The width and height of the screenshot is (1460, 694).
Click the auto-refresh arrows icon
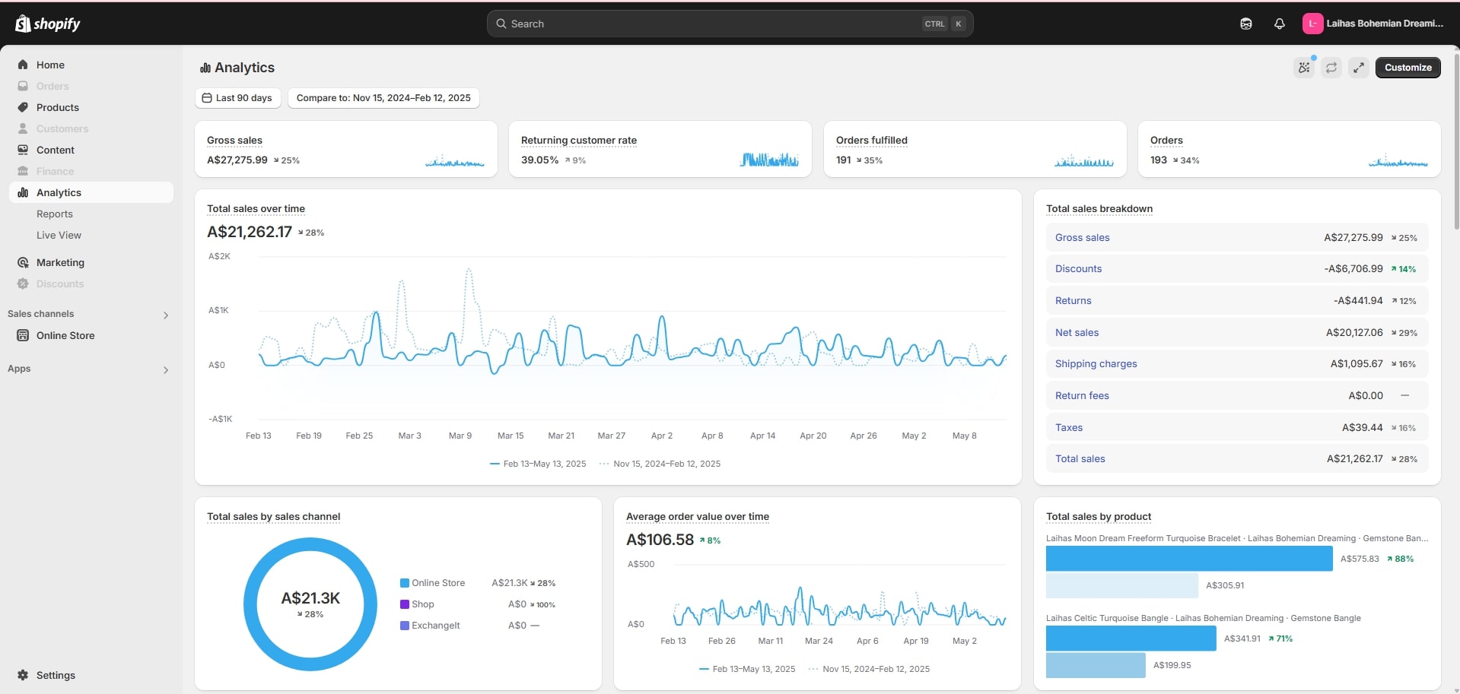(1331, 68)
